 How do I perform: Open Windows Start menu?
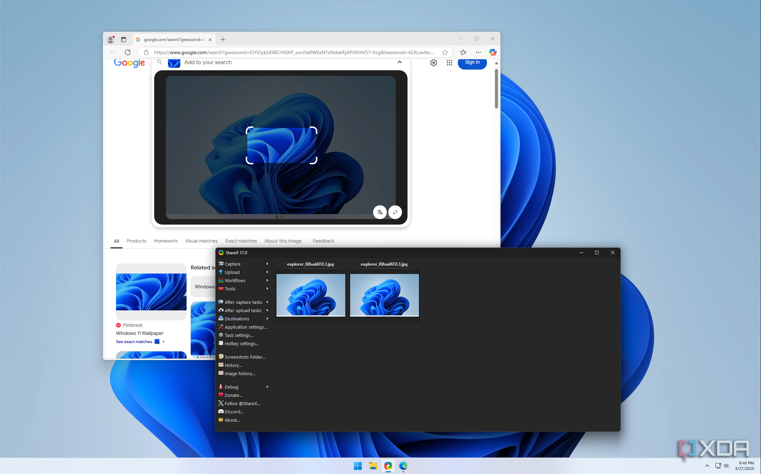point(358,466)
